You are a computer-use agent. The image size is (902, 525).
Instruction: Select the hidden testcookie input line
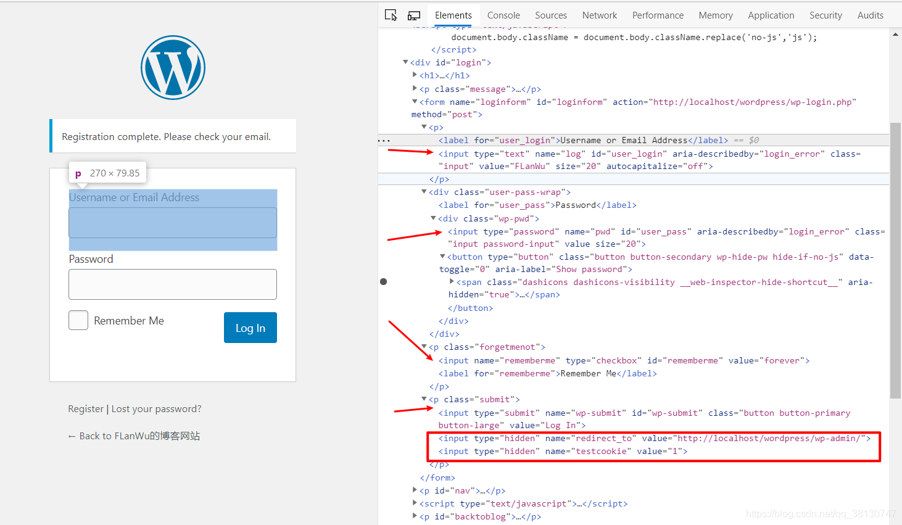pyautogui.click(x=563, y=452)
